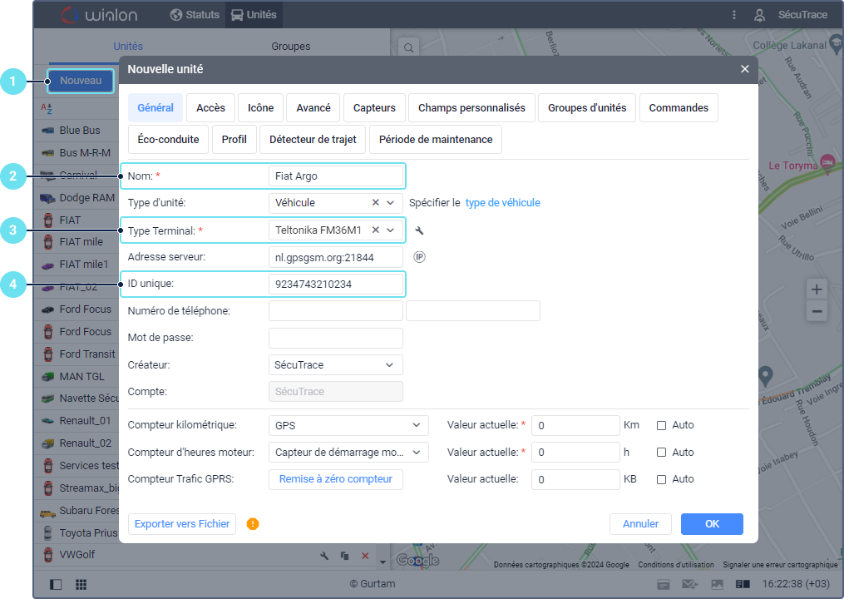This screenshot has width=844, height=599.
Task: Open the Profil tab
Action: (234, 139)
